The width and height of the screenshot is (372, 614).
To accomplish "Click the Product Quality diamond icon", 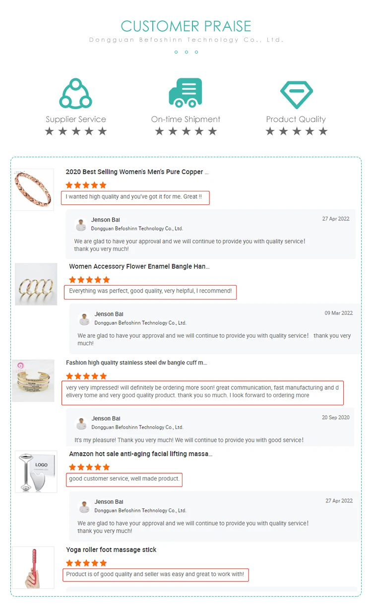I will pos(296,94).
